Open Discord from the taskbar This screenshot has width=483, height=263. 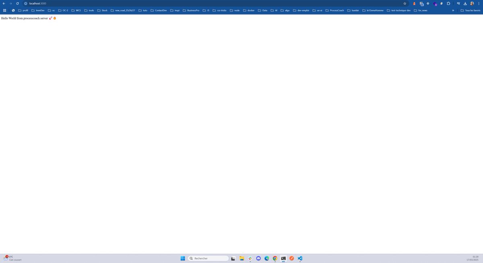tap(258, 258)
